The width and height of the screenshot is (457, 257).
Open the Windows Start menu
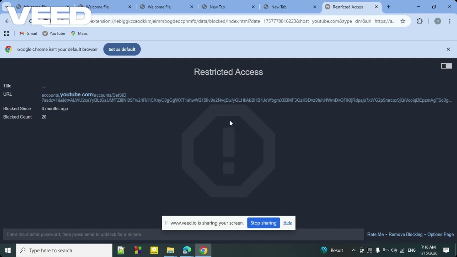coord(8,251)
